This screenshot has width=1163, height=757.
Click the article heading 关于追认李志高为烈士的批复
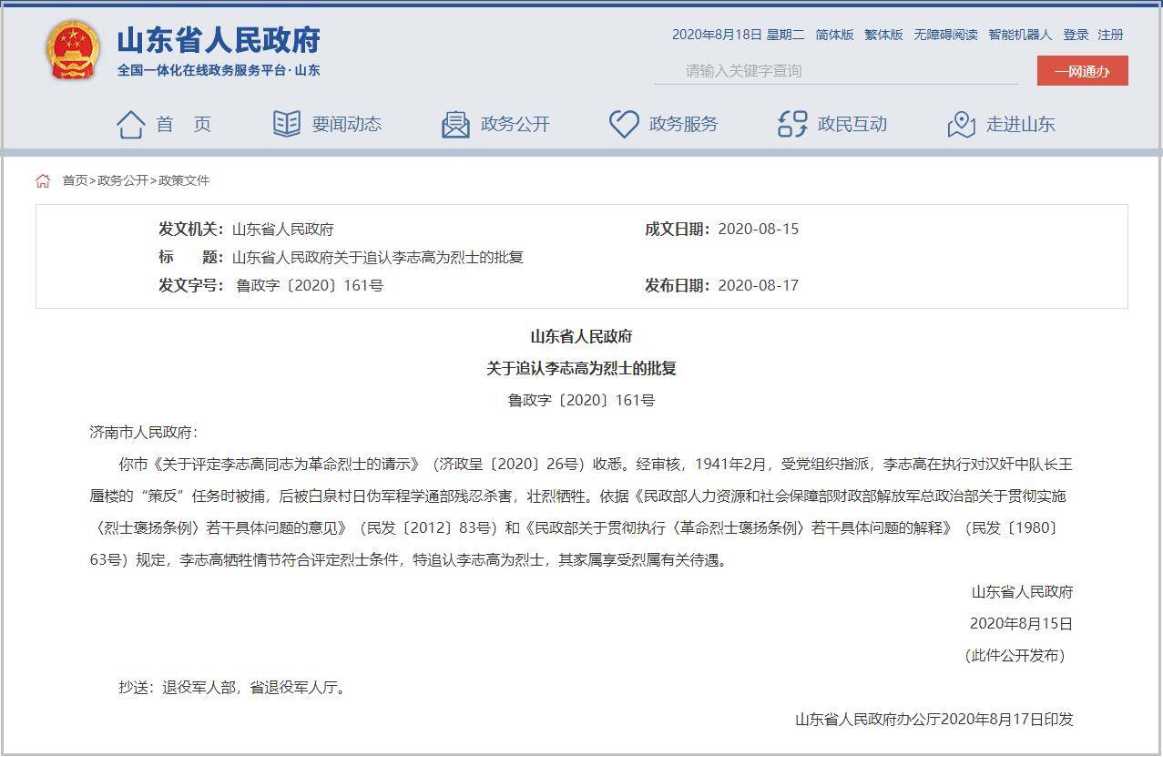click(x=581, y=368)
